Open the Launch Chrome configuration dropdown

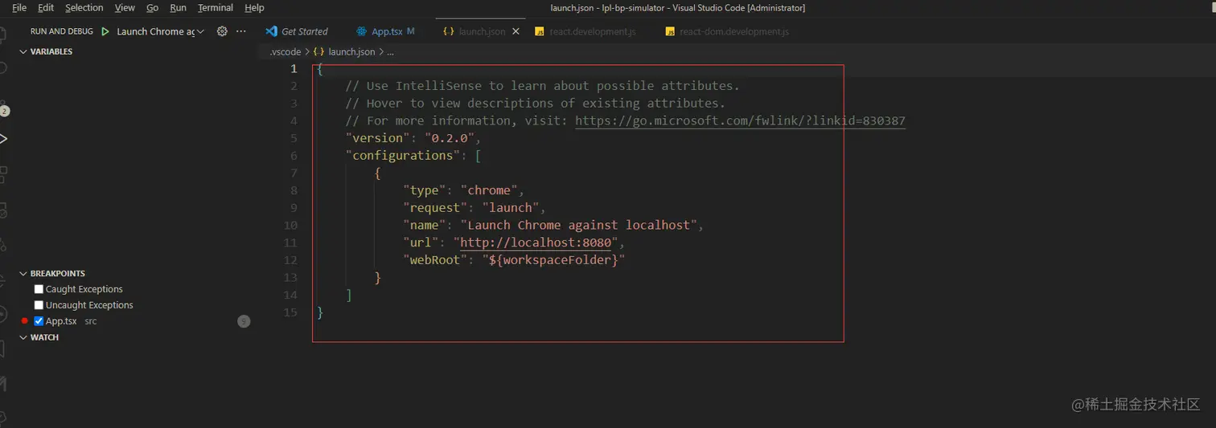coord(160,31)
